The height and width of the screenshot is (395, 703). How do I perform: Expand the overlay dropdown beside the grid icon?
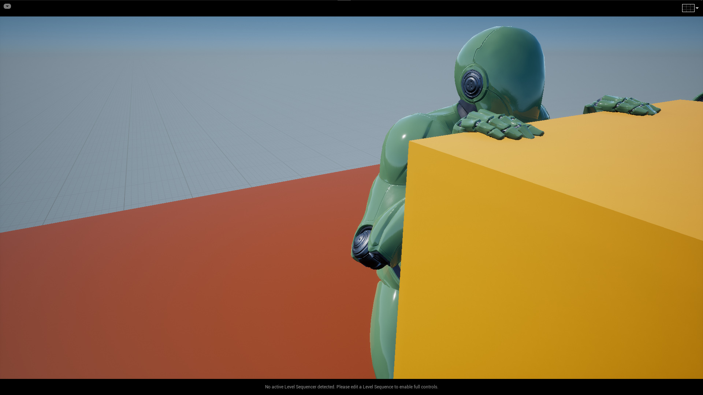click(697, 8)
